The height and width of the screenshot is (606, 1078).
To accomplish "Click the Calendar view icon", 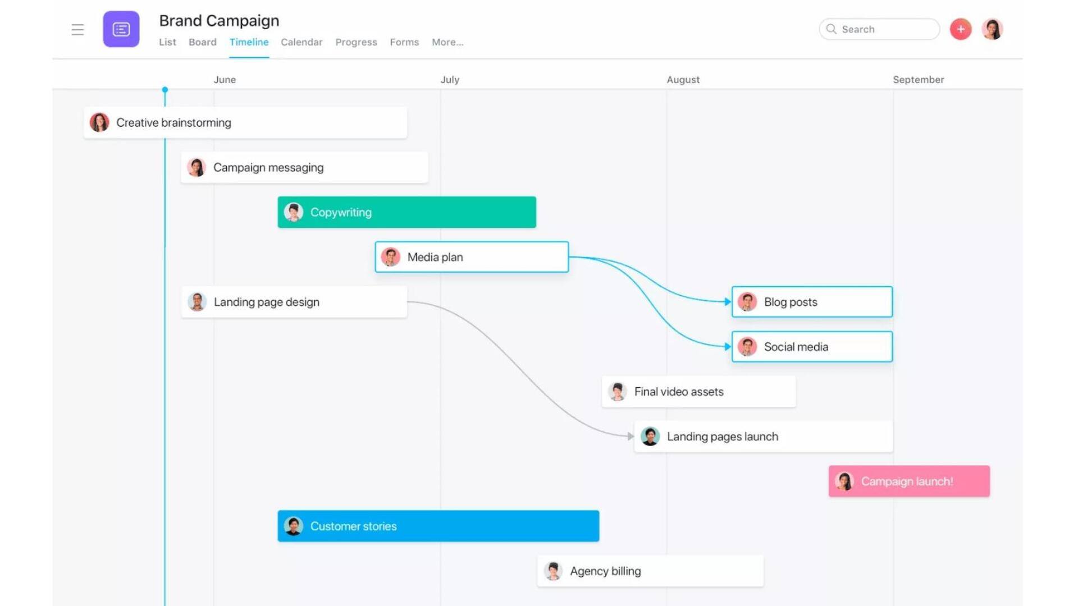I will tap(302, 42).
